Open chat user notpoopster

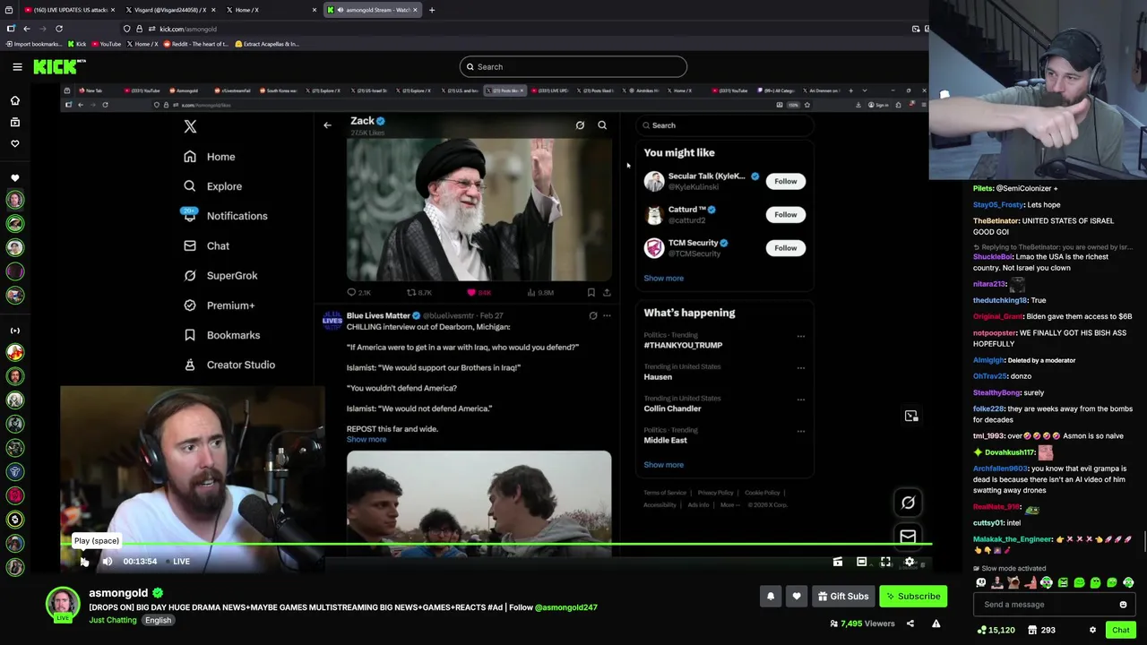point(995,332)
